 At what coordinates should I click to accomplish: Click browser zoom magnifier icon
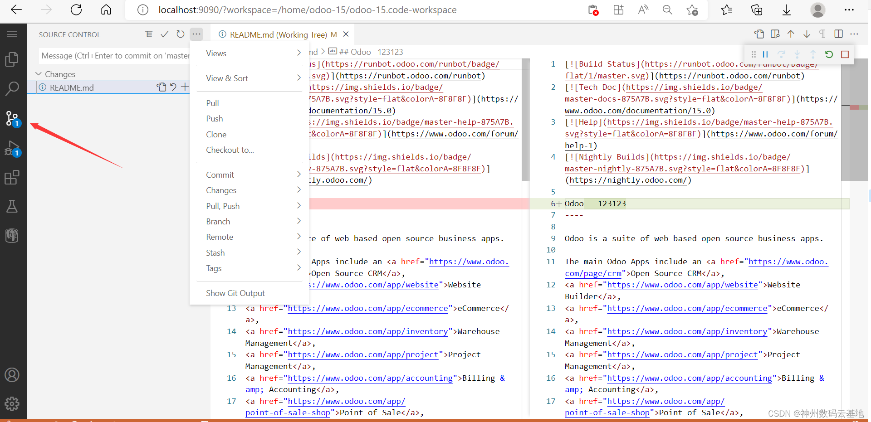(667, 10)
